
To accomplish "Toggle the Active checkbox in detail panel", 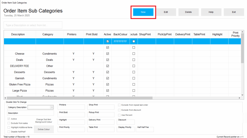I will (9, 119).
